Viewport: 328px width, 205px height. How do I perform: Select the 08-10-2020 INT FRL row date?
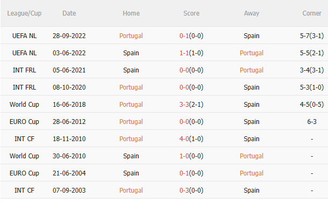click(69, 87)
